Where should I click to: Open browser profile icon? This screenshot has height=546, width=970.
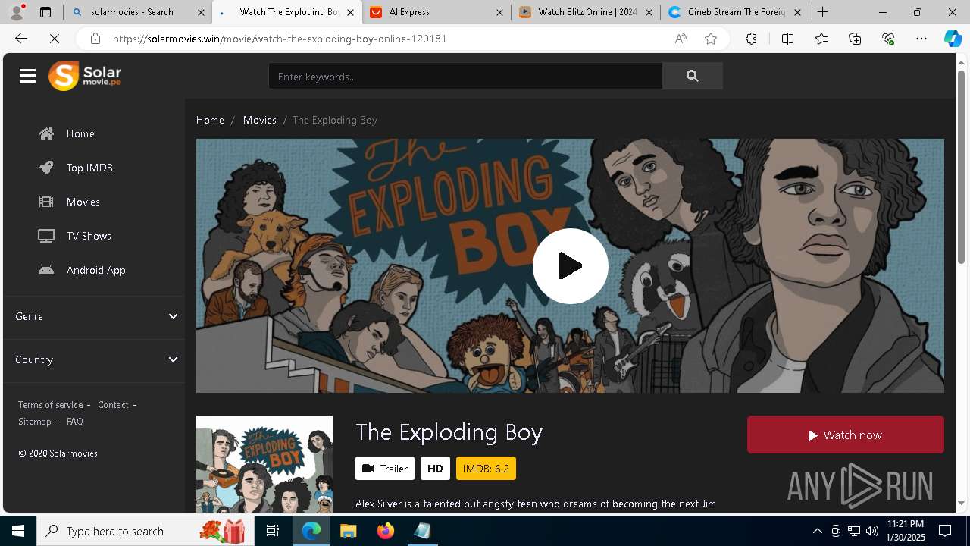click(x=17, y=12)
